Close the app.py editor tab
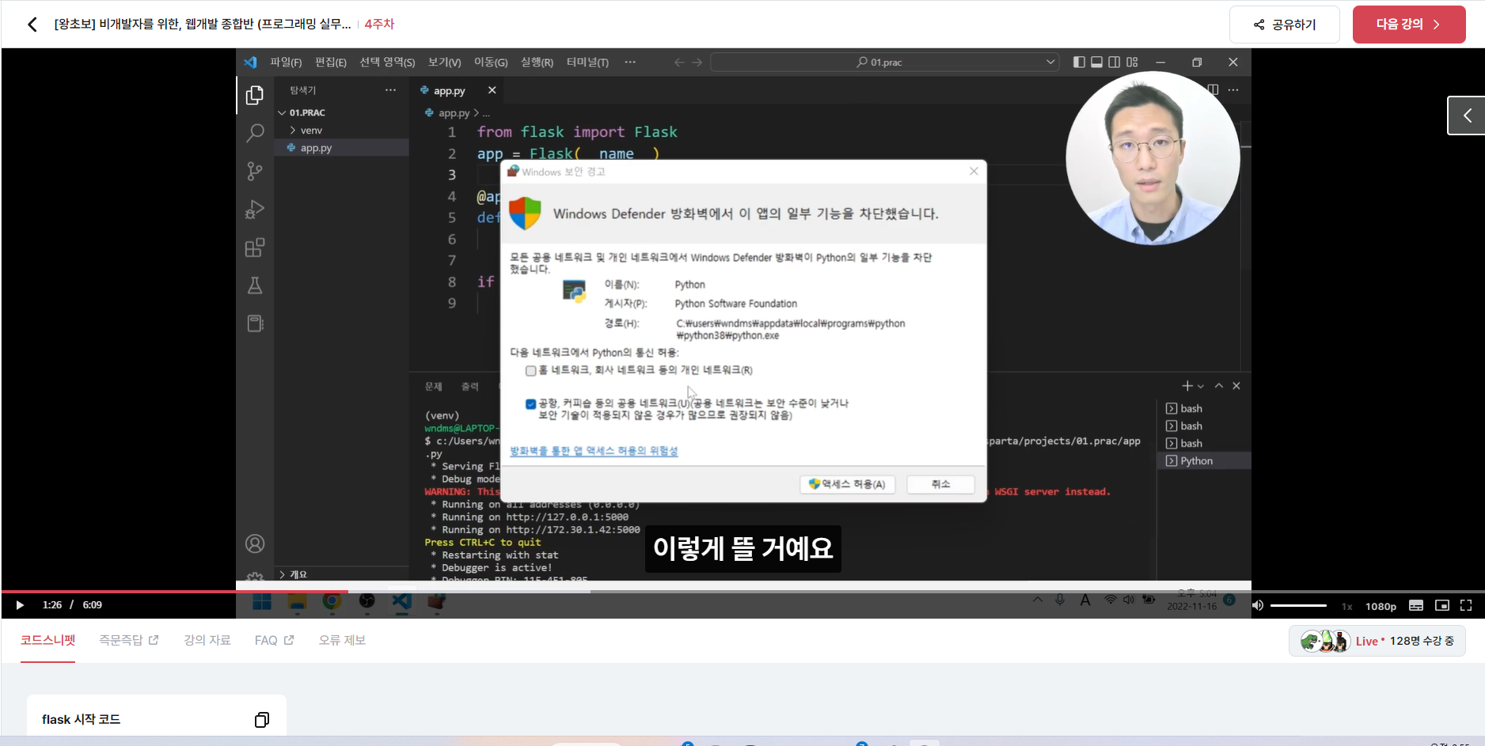This screenshot has height=746, width=1485. pos(492,90)
